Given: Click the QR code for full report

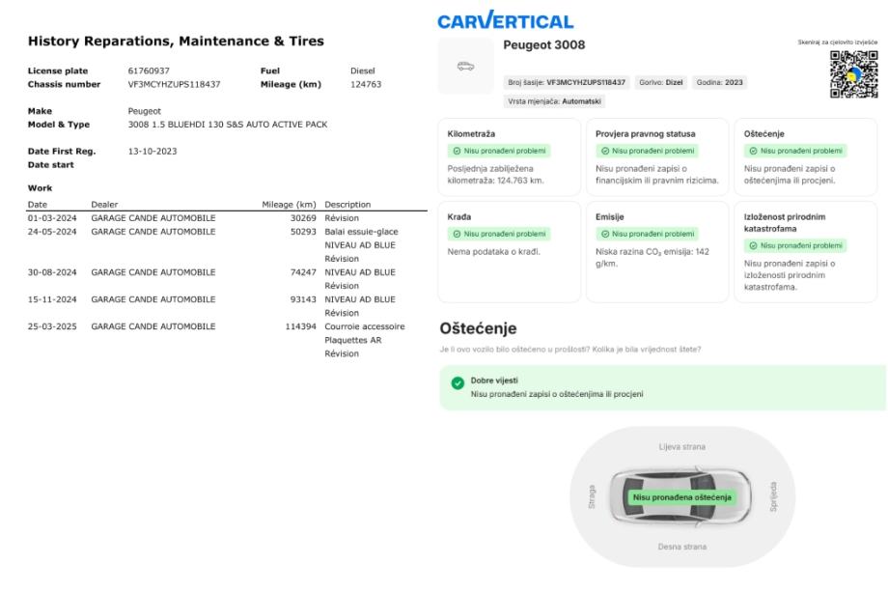Looking at the screenshot, I should click(853, 74).
